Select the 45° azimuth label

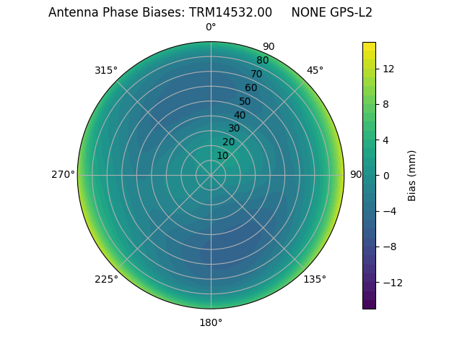pyautogui.click(x=315, y=70)
